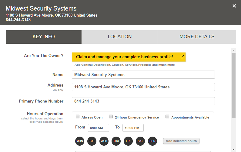Toggle the TUE day circle
The height and width of the screenshot is (152, 241).
92,141
